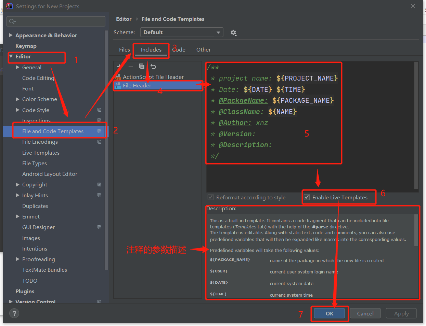Click the Description panel scrollbar
426x326 pixels.
(x=416, y=230)
